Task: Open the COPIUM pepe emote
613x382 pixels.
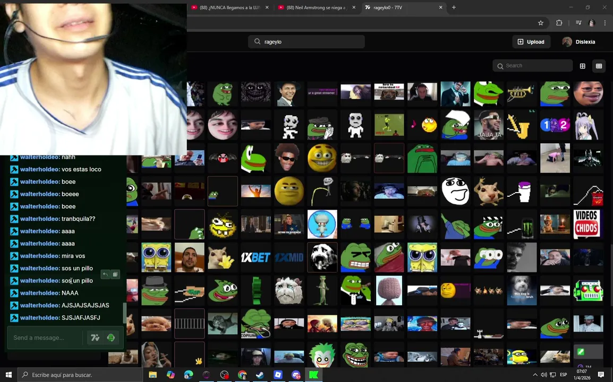Action: (256, 324)
